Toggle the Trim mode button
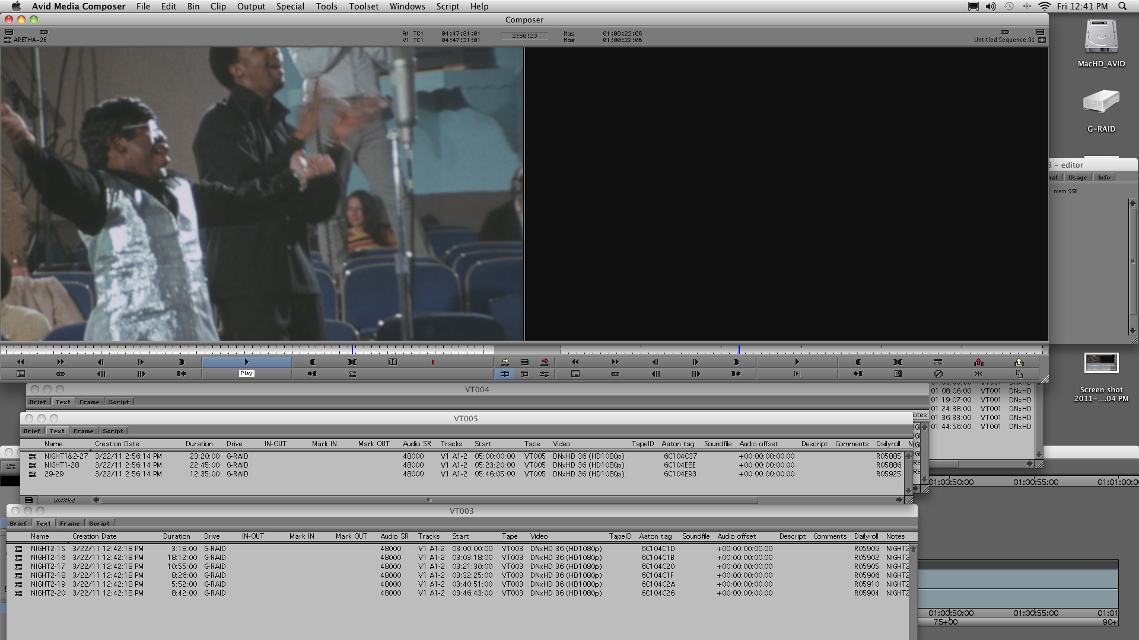 tap(524, 374)
